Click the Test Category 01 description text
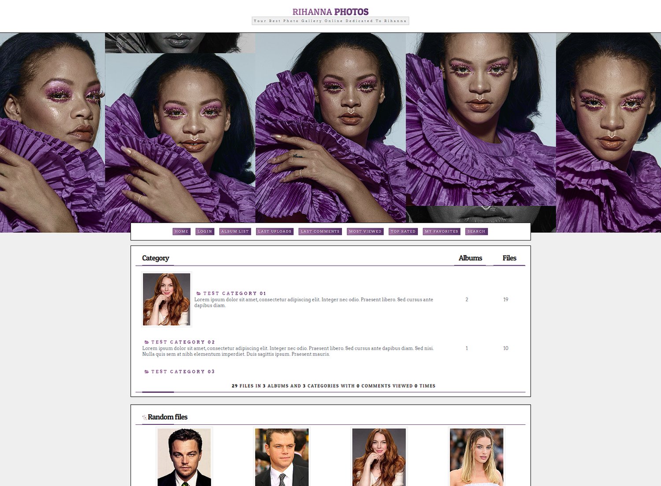 (x=314, y=303)
